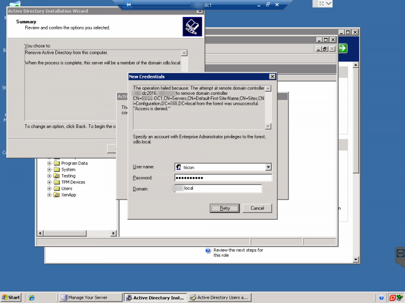
Task: Open Review the next steps for this role
Action: [238, 252]
